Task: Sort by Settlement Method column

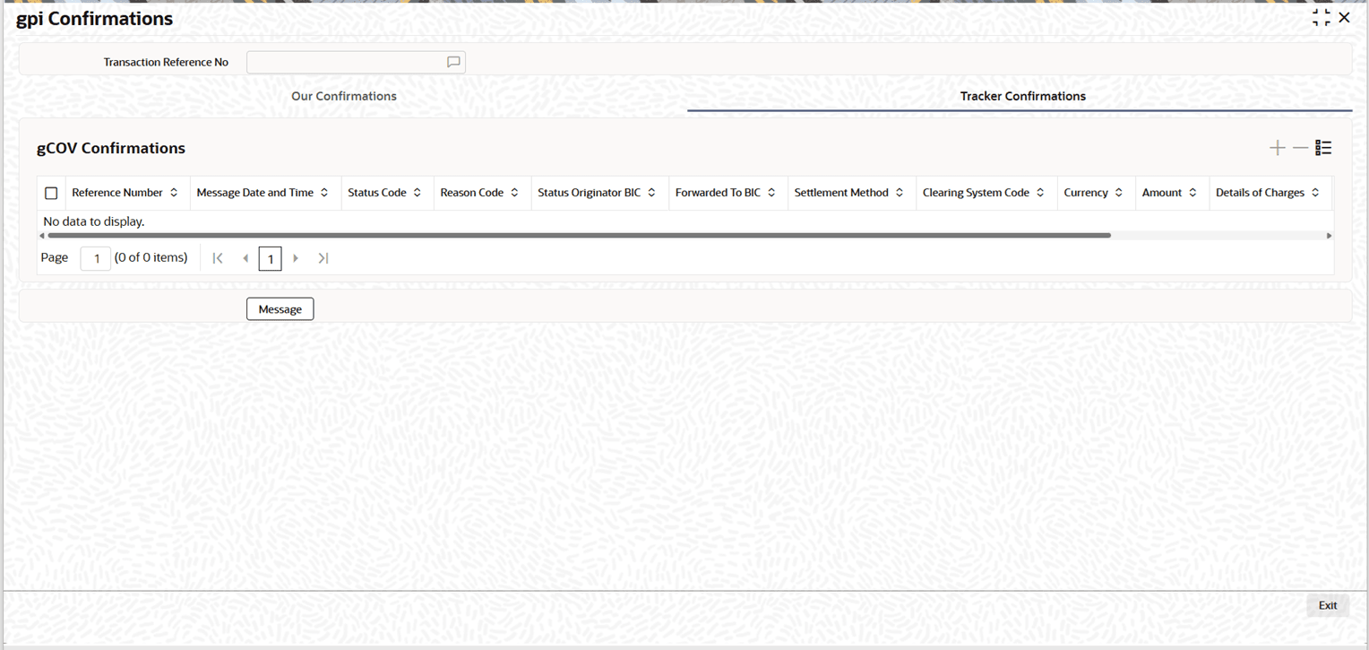Action: (900, 193)
